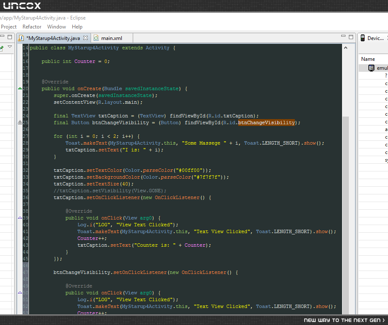
Task: Click the scroll-up arrow of the editor
Action: click(346, 48)
